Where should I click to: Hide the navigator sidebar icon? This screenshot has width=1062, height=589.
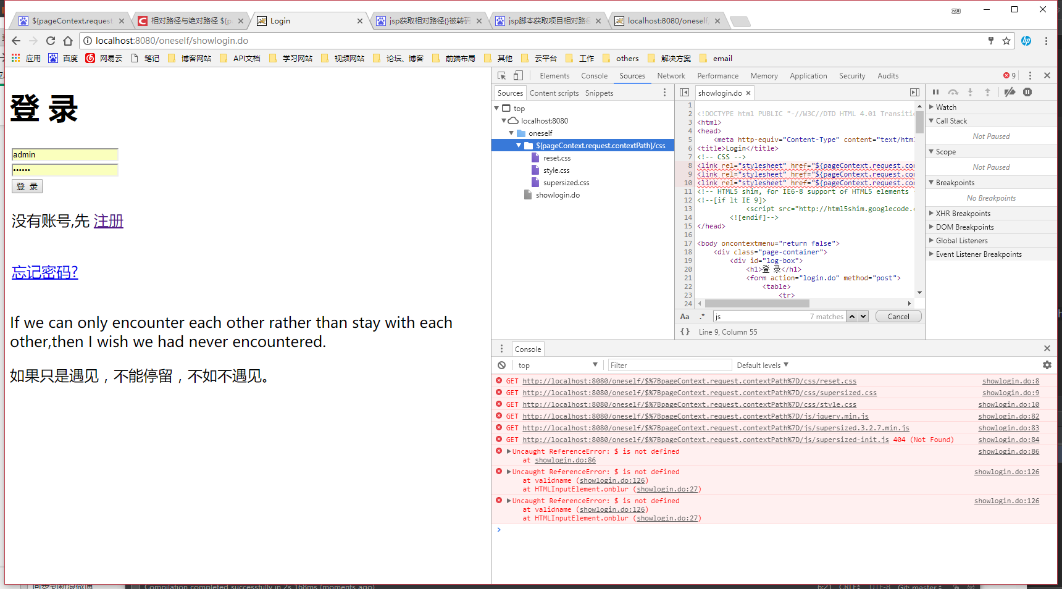(684, 93)
